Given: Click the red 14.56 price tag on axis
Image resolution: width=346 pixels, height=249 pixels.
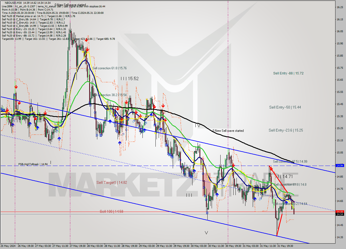Looking at the screenshot, I should [340, 212].
